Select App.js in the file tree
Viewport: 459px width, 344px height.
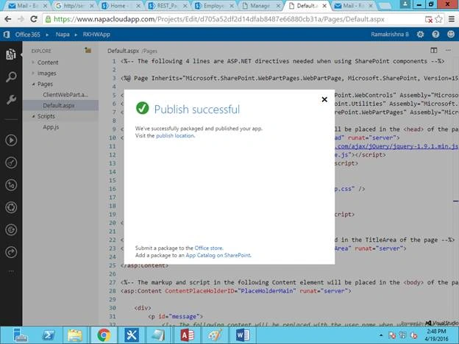point(51,127)
